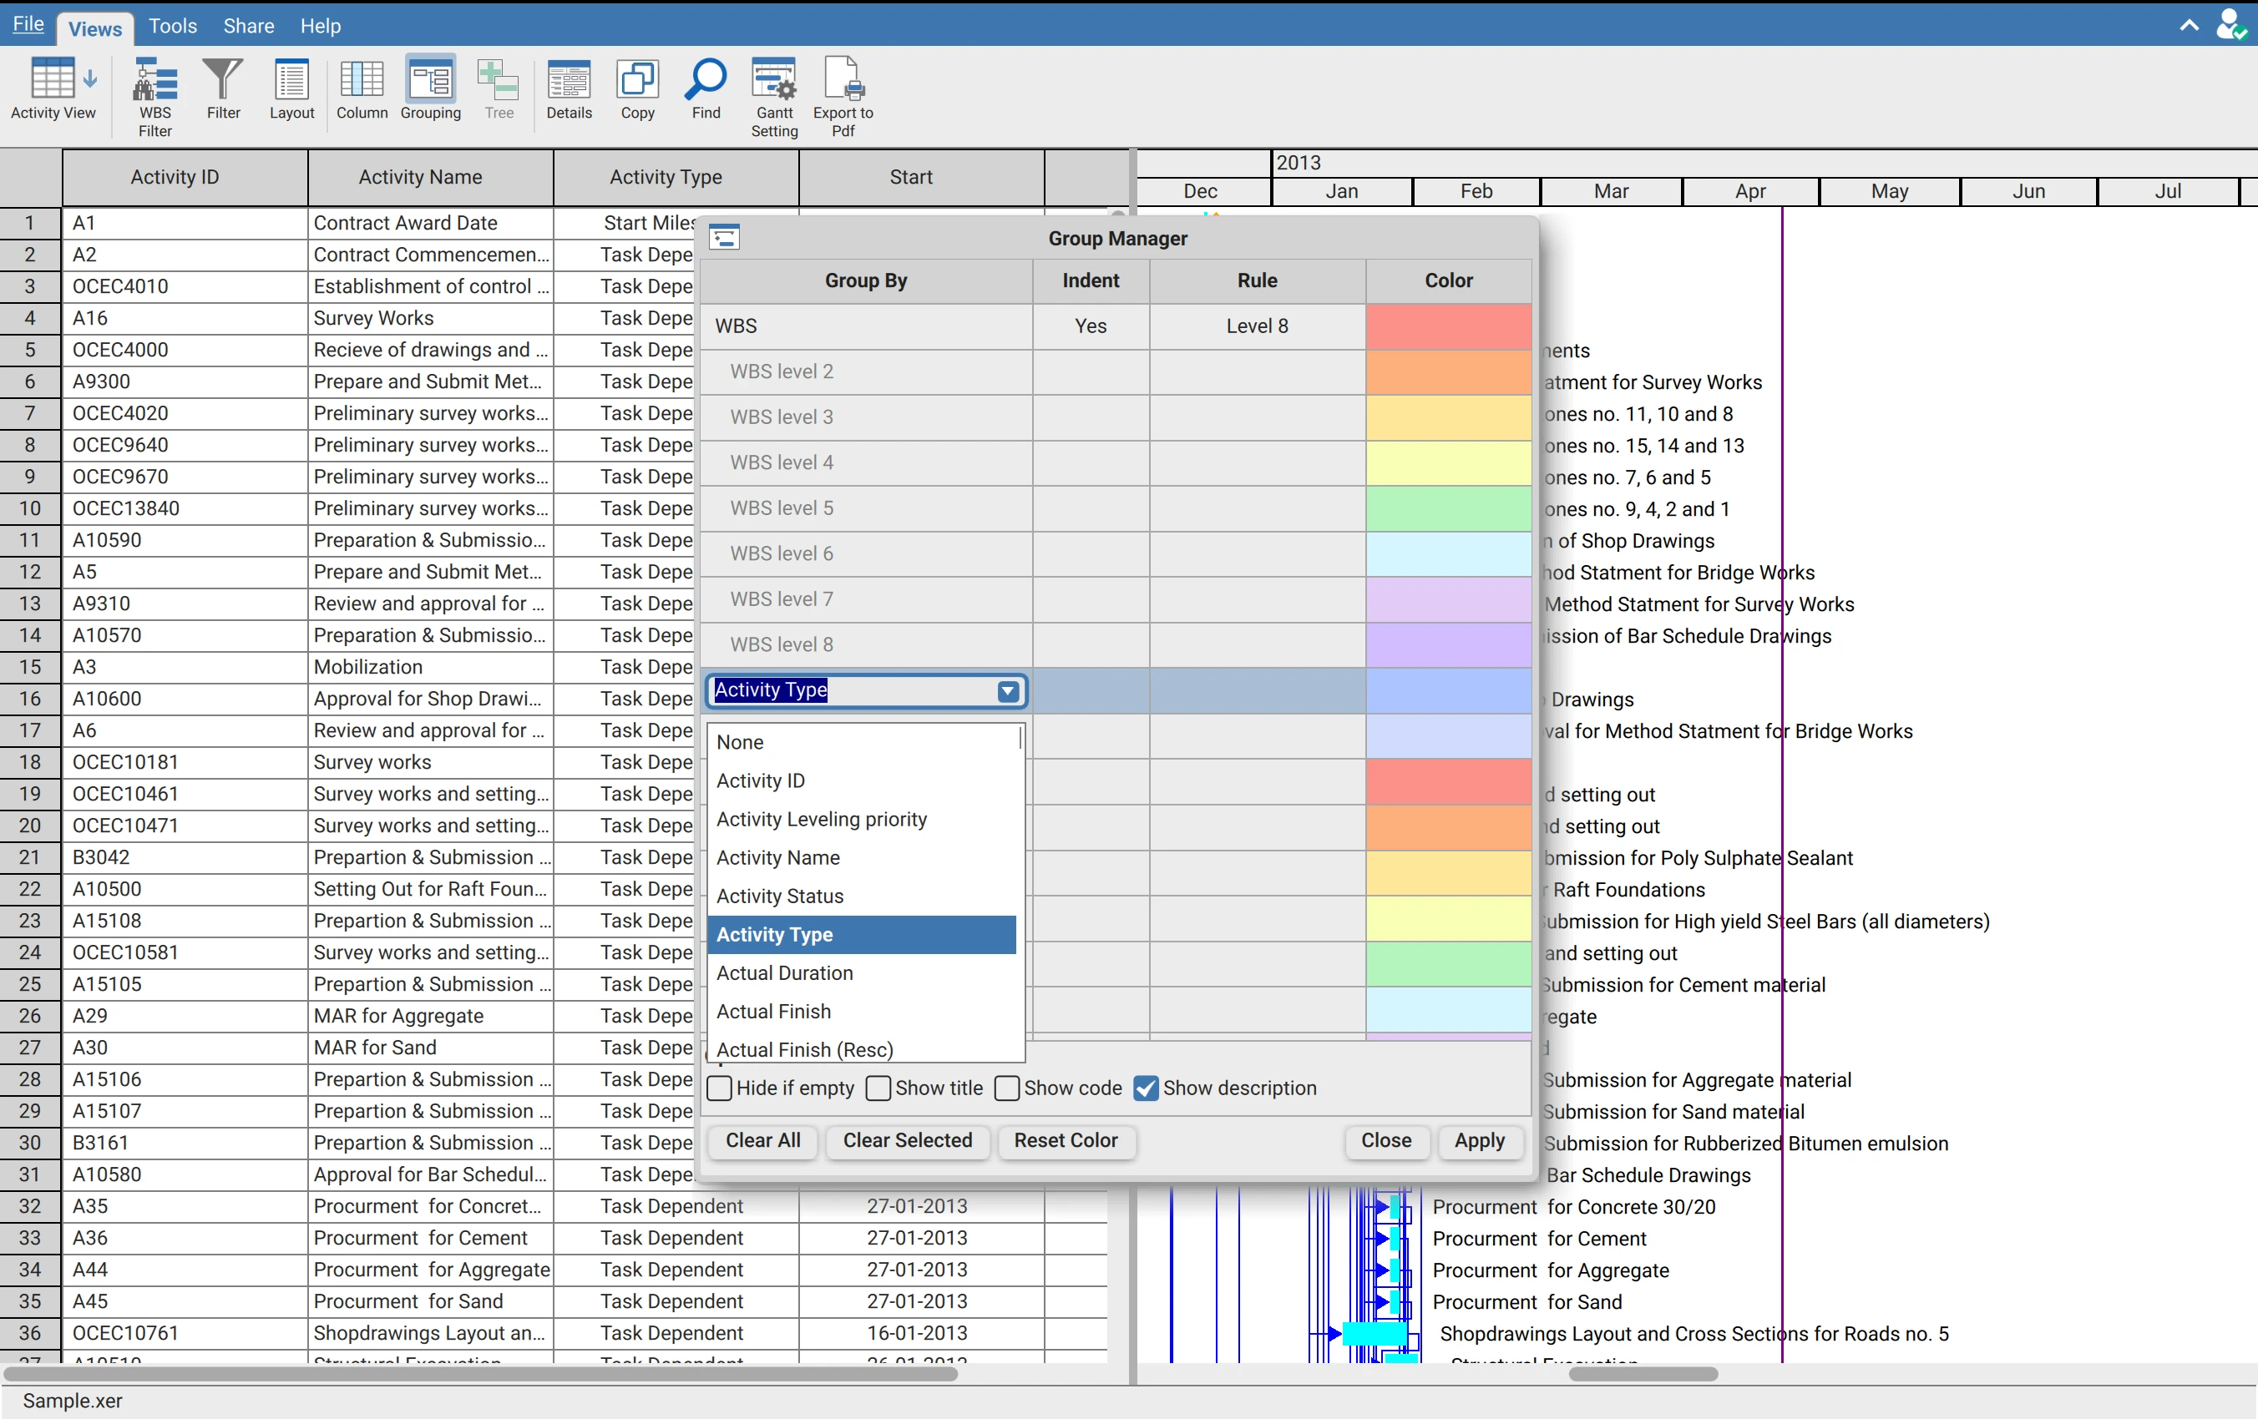This screenshot has height=1419, width=2258.
Task: Open the Share tab
Action: pyautogui.click(x=249, y=25)
